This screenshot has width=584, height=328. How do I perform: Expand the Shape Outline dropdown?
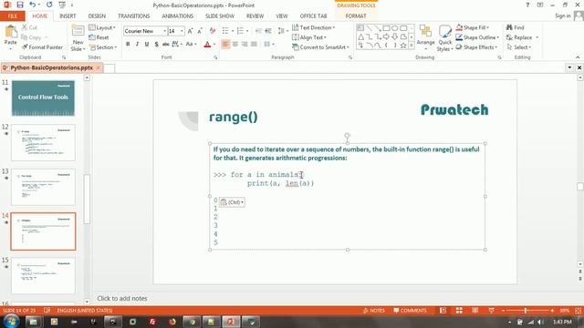477,37
